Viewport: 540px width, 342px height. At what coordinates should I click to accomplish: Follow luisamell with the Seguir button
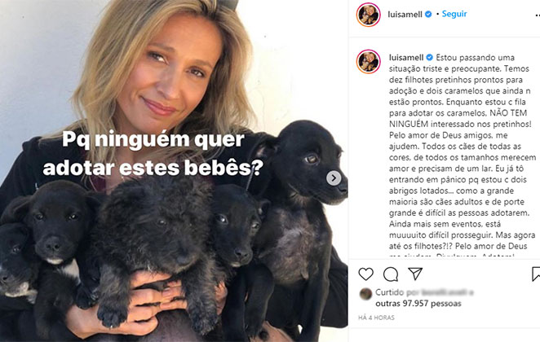(454, 14)
